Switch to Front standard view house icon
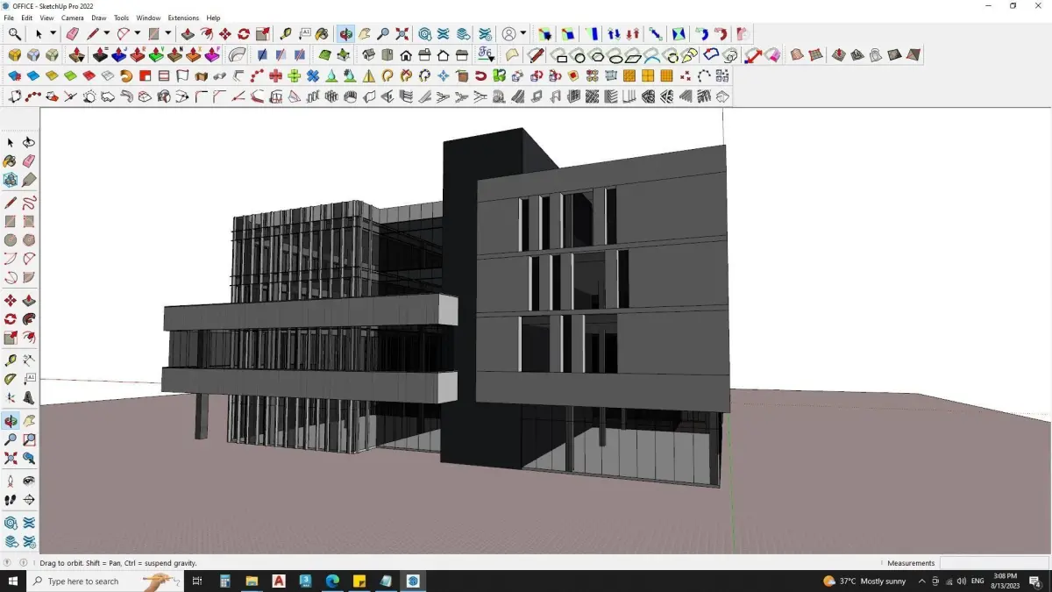This screenshot has width=1052, height=592. (406, 54)
